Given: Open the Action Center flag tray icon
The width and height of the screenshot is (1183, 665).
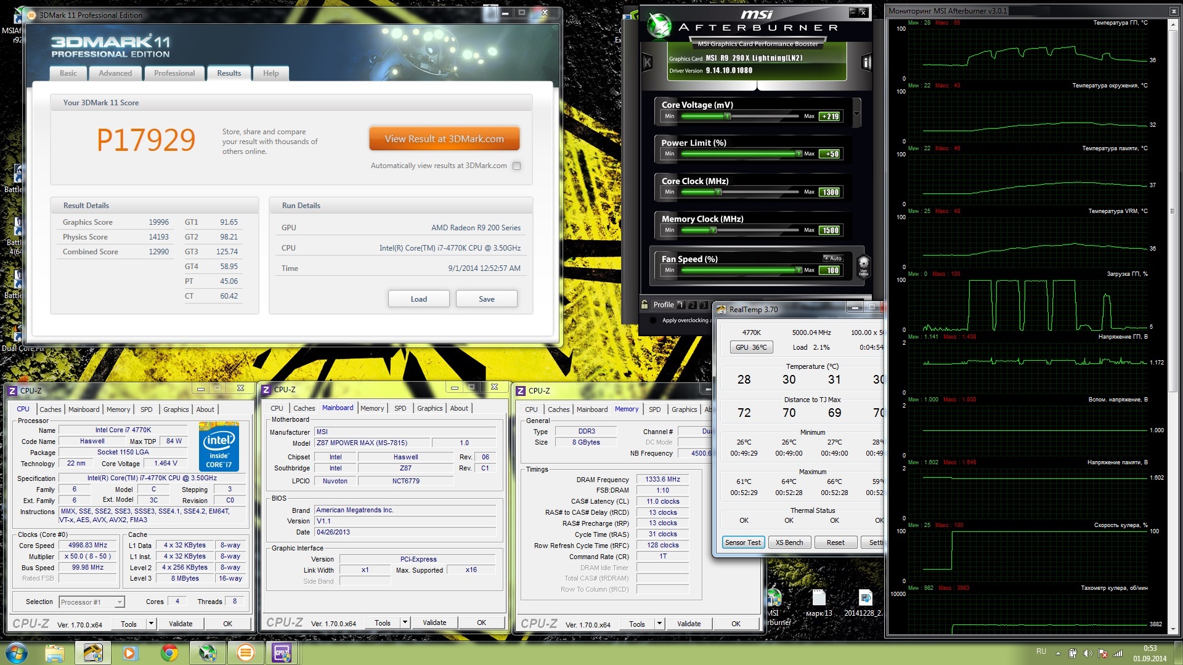Looking at the screenshot, I should coord(1103,653).
